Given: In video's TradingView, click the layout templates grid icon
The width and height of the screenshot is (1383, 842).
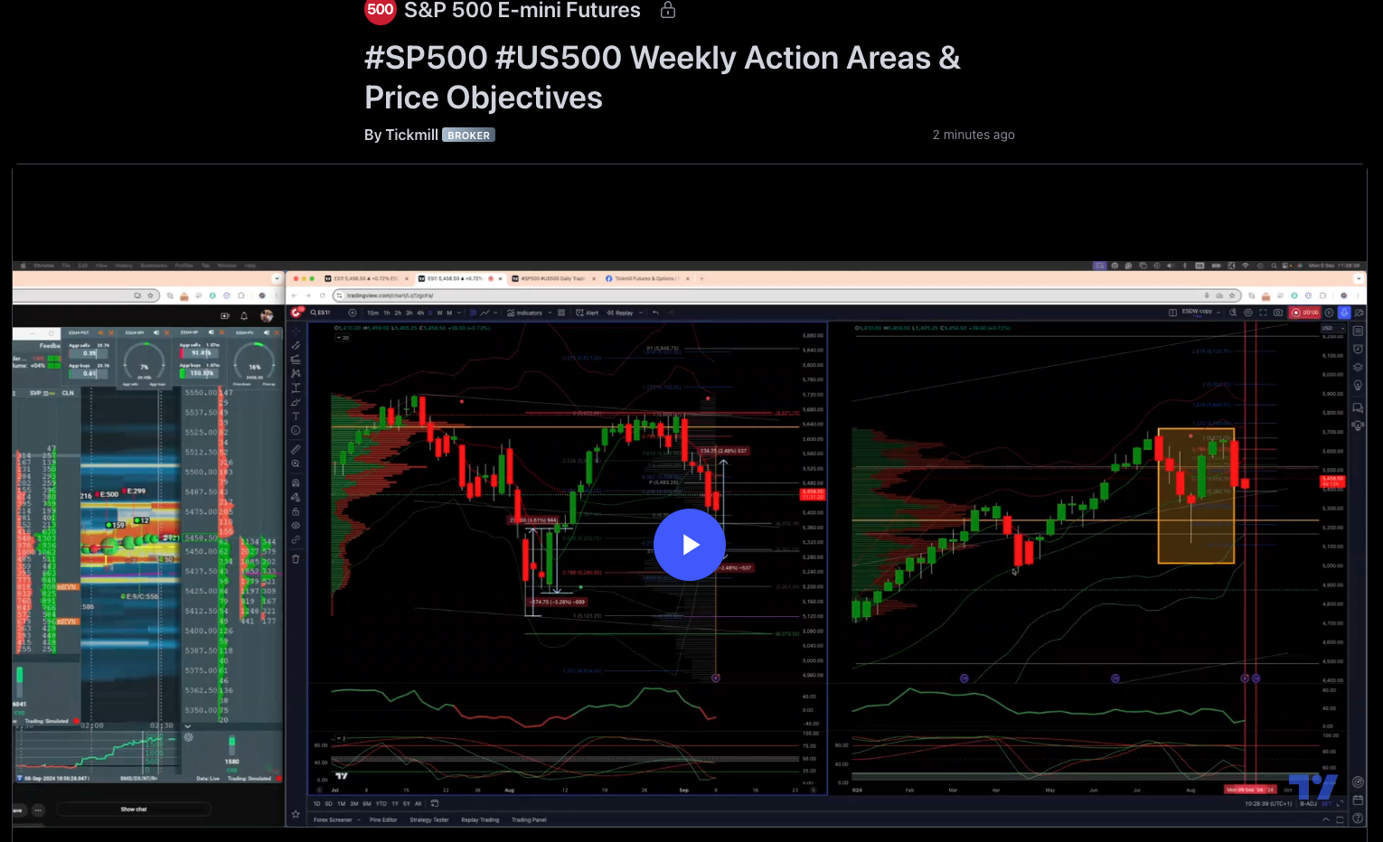Looking at the screenshot, I should [561, 313].
